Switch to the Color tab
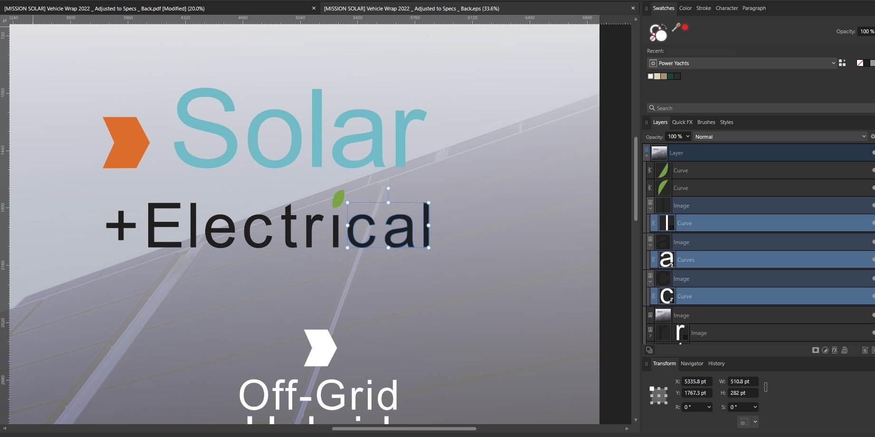 click(685, 8)
